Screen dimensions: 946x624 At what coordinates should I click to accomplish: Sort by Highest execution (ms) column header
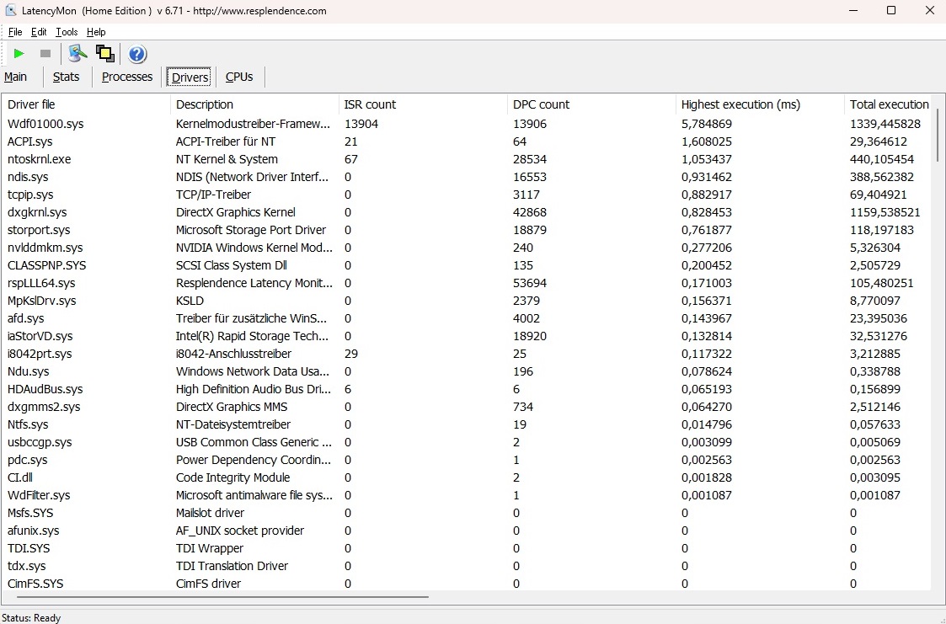(x=740, y=104)
